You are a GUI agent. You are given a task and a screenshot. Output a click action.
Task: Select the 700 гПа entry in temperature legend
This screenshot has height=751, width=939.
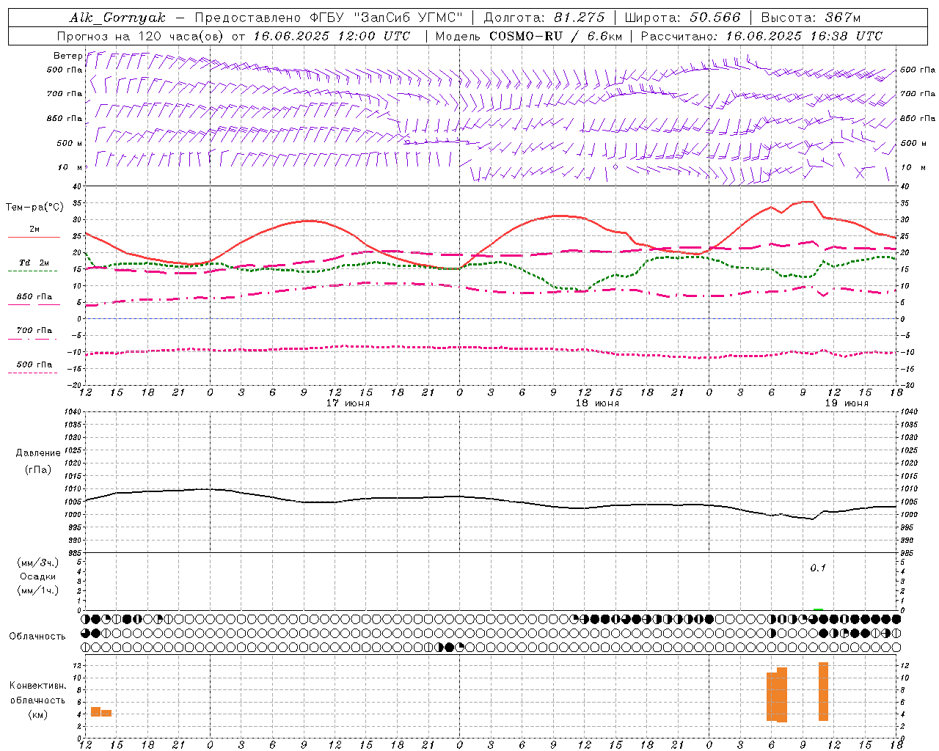tap(34, 331)
